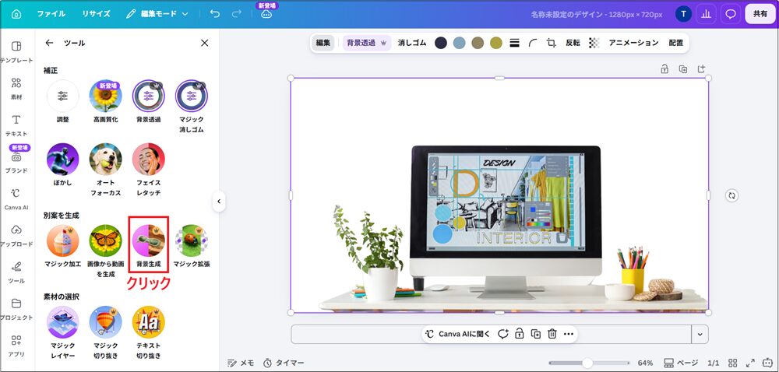779x372 pixels.
Task: Open アニメーション options
Action: point(634,43)
